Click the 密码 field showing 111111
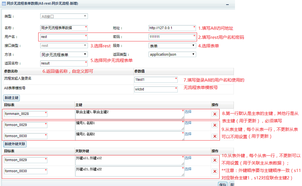This screenshot has width=302, height=186. 171,37
